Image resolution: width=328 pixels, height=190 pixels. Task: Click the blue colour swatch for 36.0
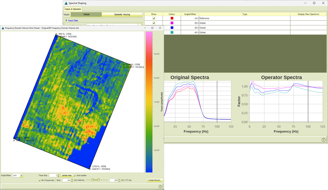(172, 28)
